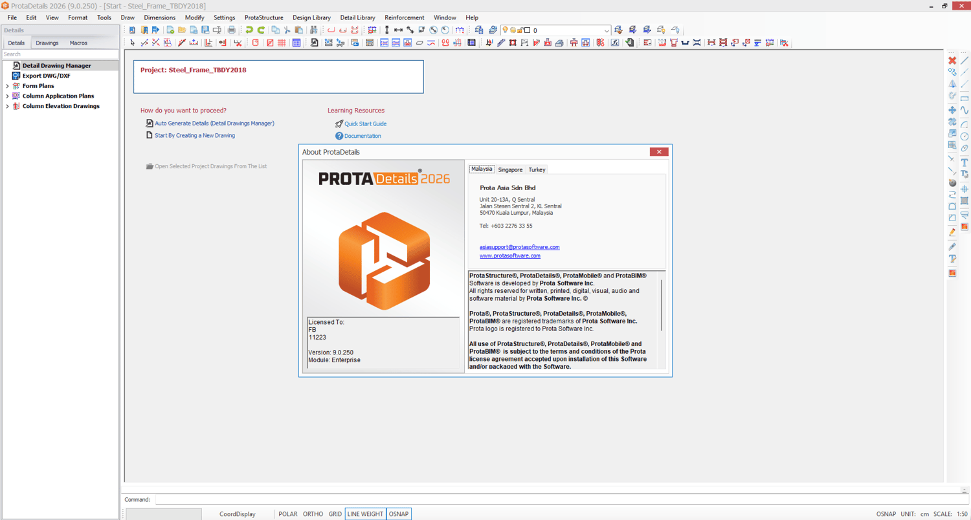971x520 pixels.
Task: Select the Turkey tab in About dialog
Action: coord(537,169)
